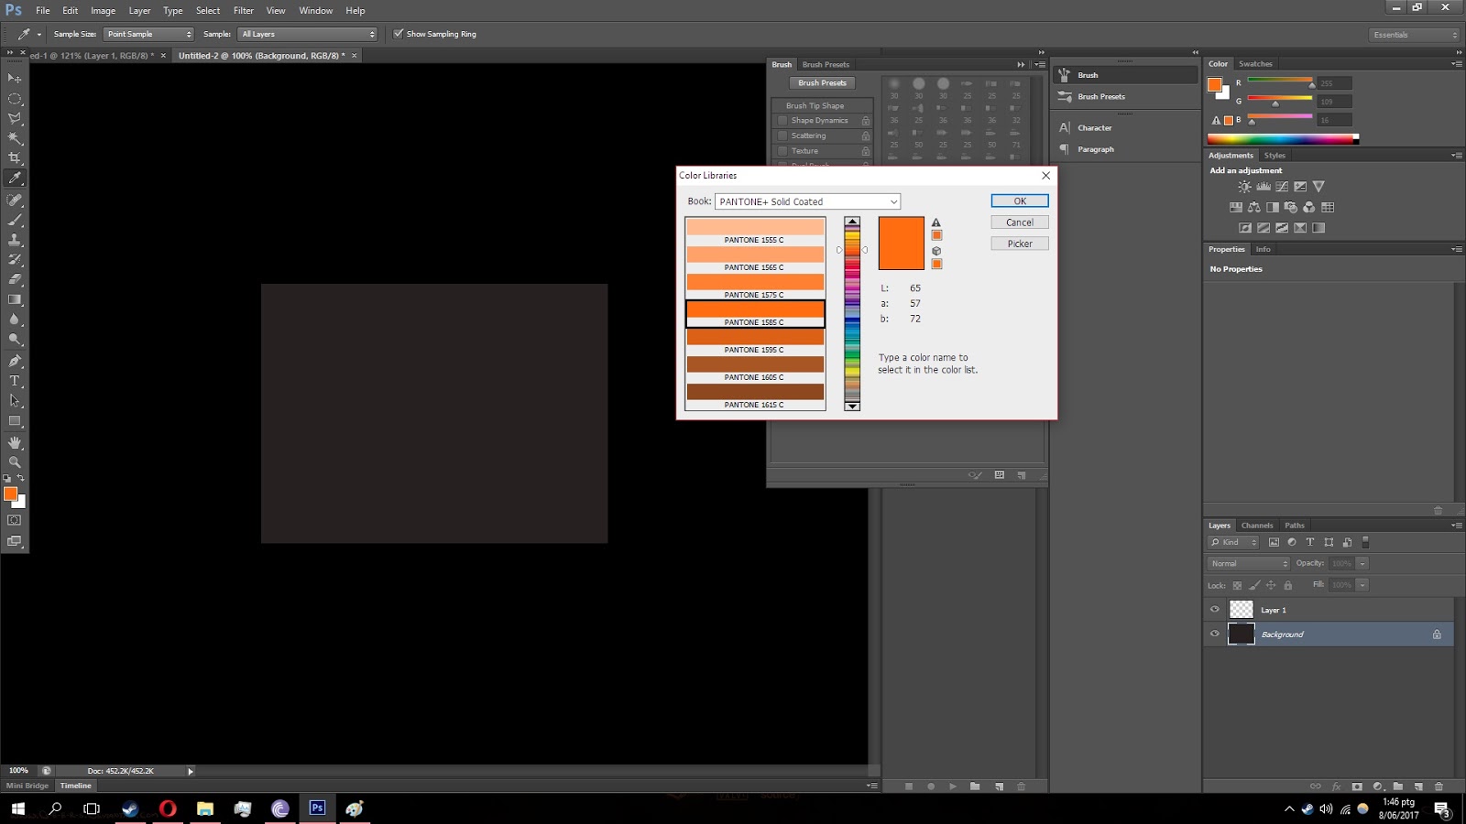Toggle quick mask mode
1466x824 pixels.
(x=15, y=520)
